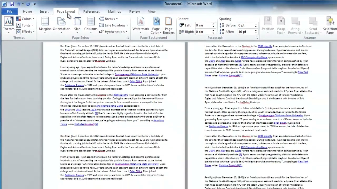Image resolution: width=337 pixels, height=189 pixels.
Task: Decrease the Indent Right value
Action: [x=214, y=33]
